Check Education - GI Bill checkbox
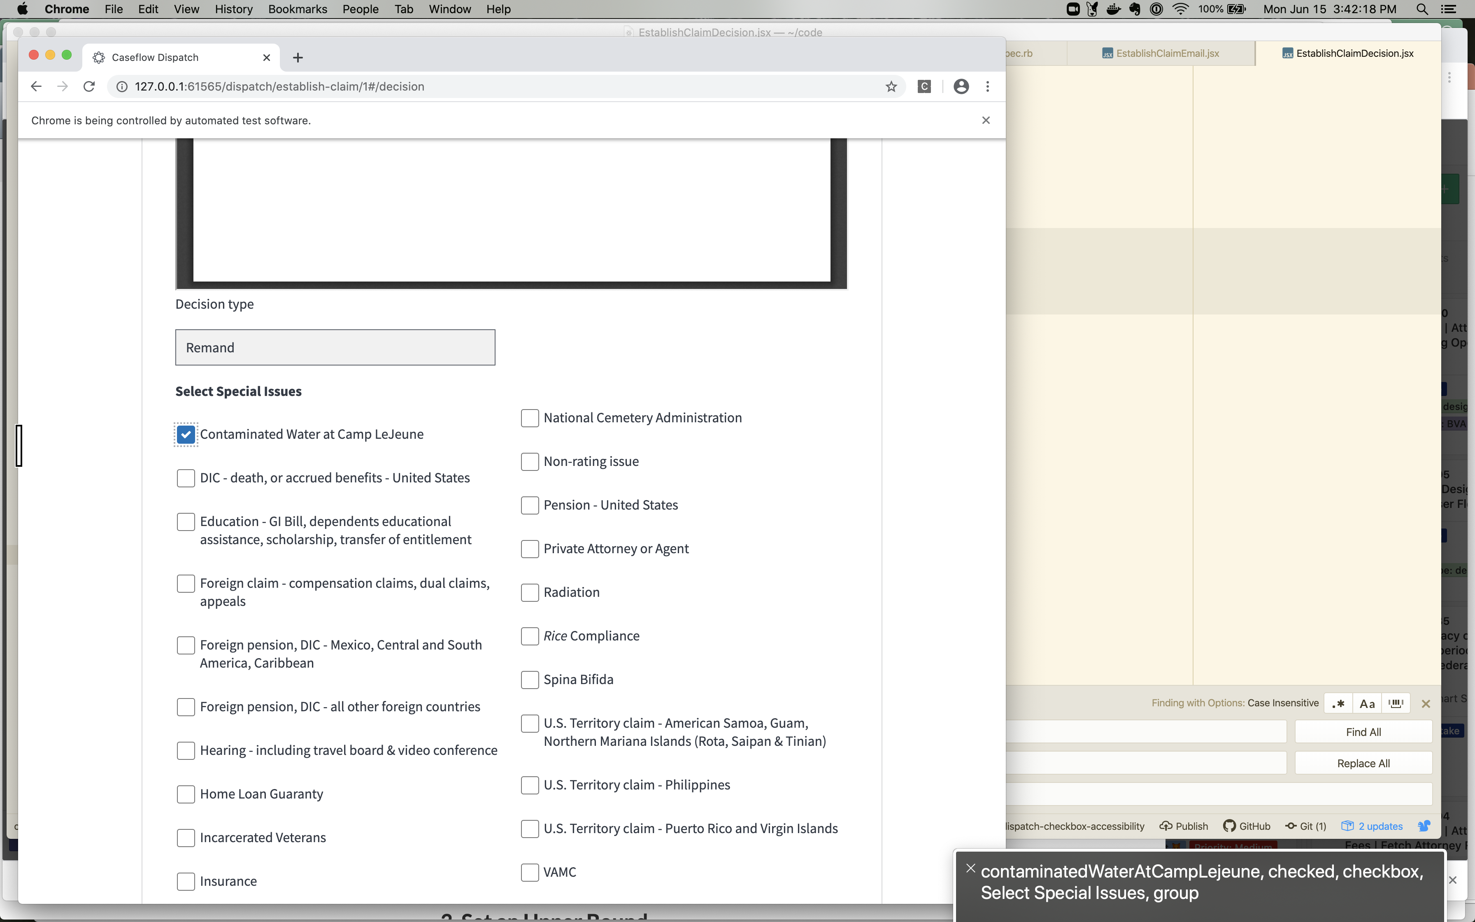1475x922 pixels. pyautogui.click(x=186, y=522)
